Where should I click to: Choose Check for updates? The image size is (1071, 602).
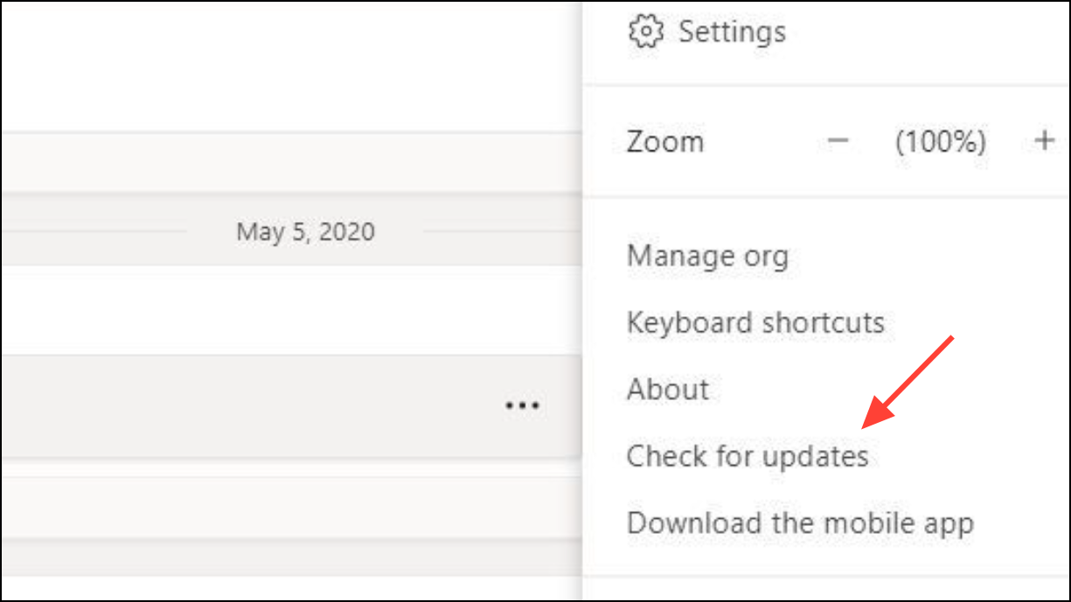point(748,456)
